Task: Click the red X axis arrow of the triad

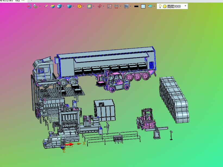Action: (69, 144)
